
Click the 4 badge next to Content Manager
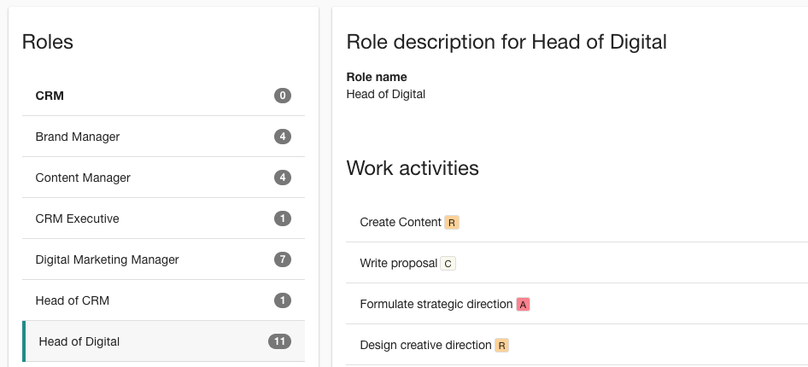[283, 178]
